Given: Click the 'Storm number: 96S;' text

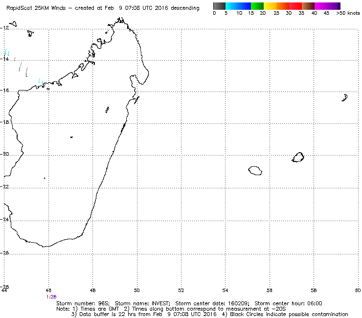Looking at the screenshot, I should [83, 303].
